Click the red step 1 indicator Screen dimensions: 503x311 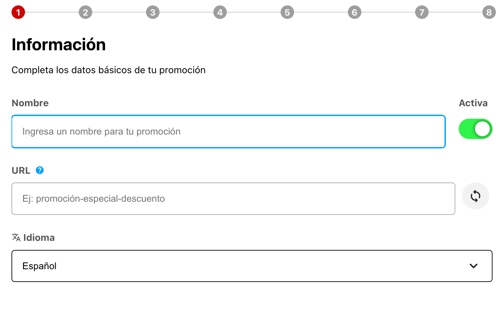[18, 12]
